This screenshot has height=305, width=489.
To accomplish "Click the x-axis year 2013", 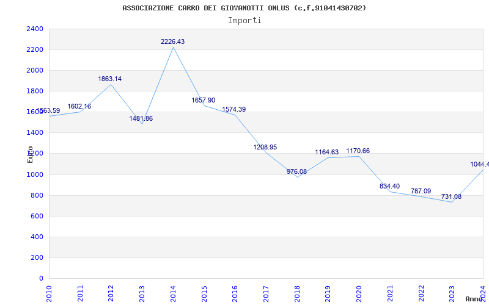I will pyautogui.click(x=142, y=293).
